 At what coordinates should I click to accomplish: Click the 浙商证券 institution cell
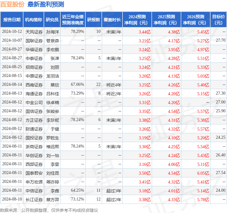click(34, 147)
